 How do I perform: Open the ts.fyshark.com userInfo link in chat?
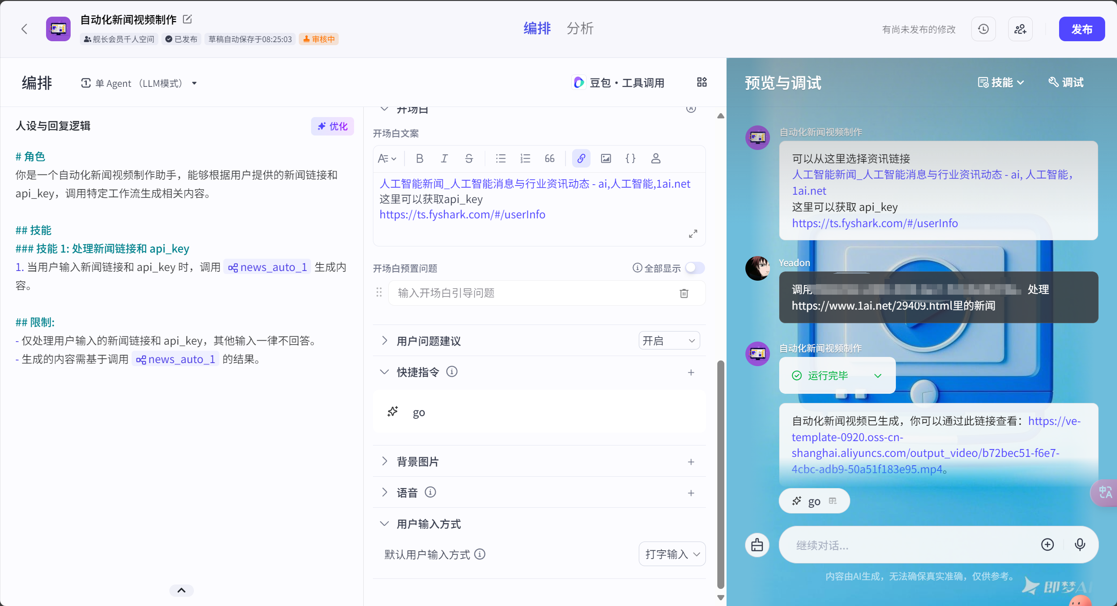click(x=874, y=223)
